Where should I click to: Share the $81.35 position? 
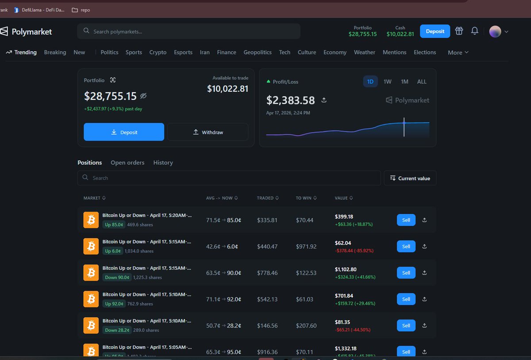[424, 326]
